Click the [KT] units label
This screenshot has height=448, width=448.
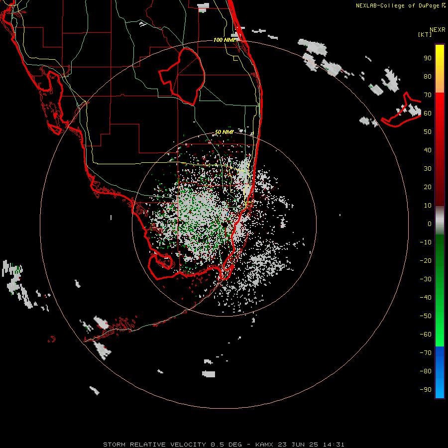pyautogui.click(x=425, y=34)
